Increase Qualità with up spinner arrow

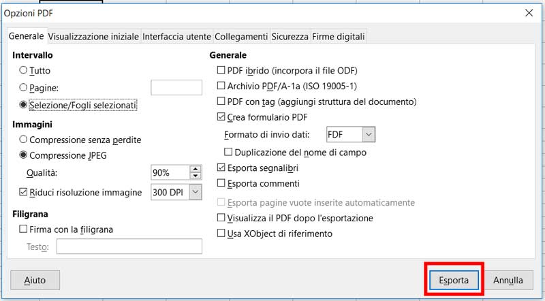tap(196, 170)
